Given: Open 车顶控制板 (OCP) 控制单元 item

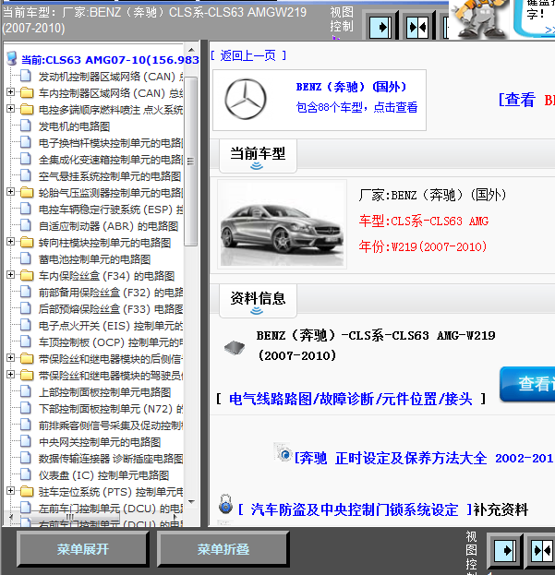Looking at the screenshot, I should click(x=111, y=342).
